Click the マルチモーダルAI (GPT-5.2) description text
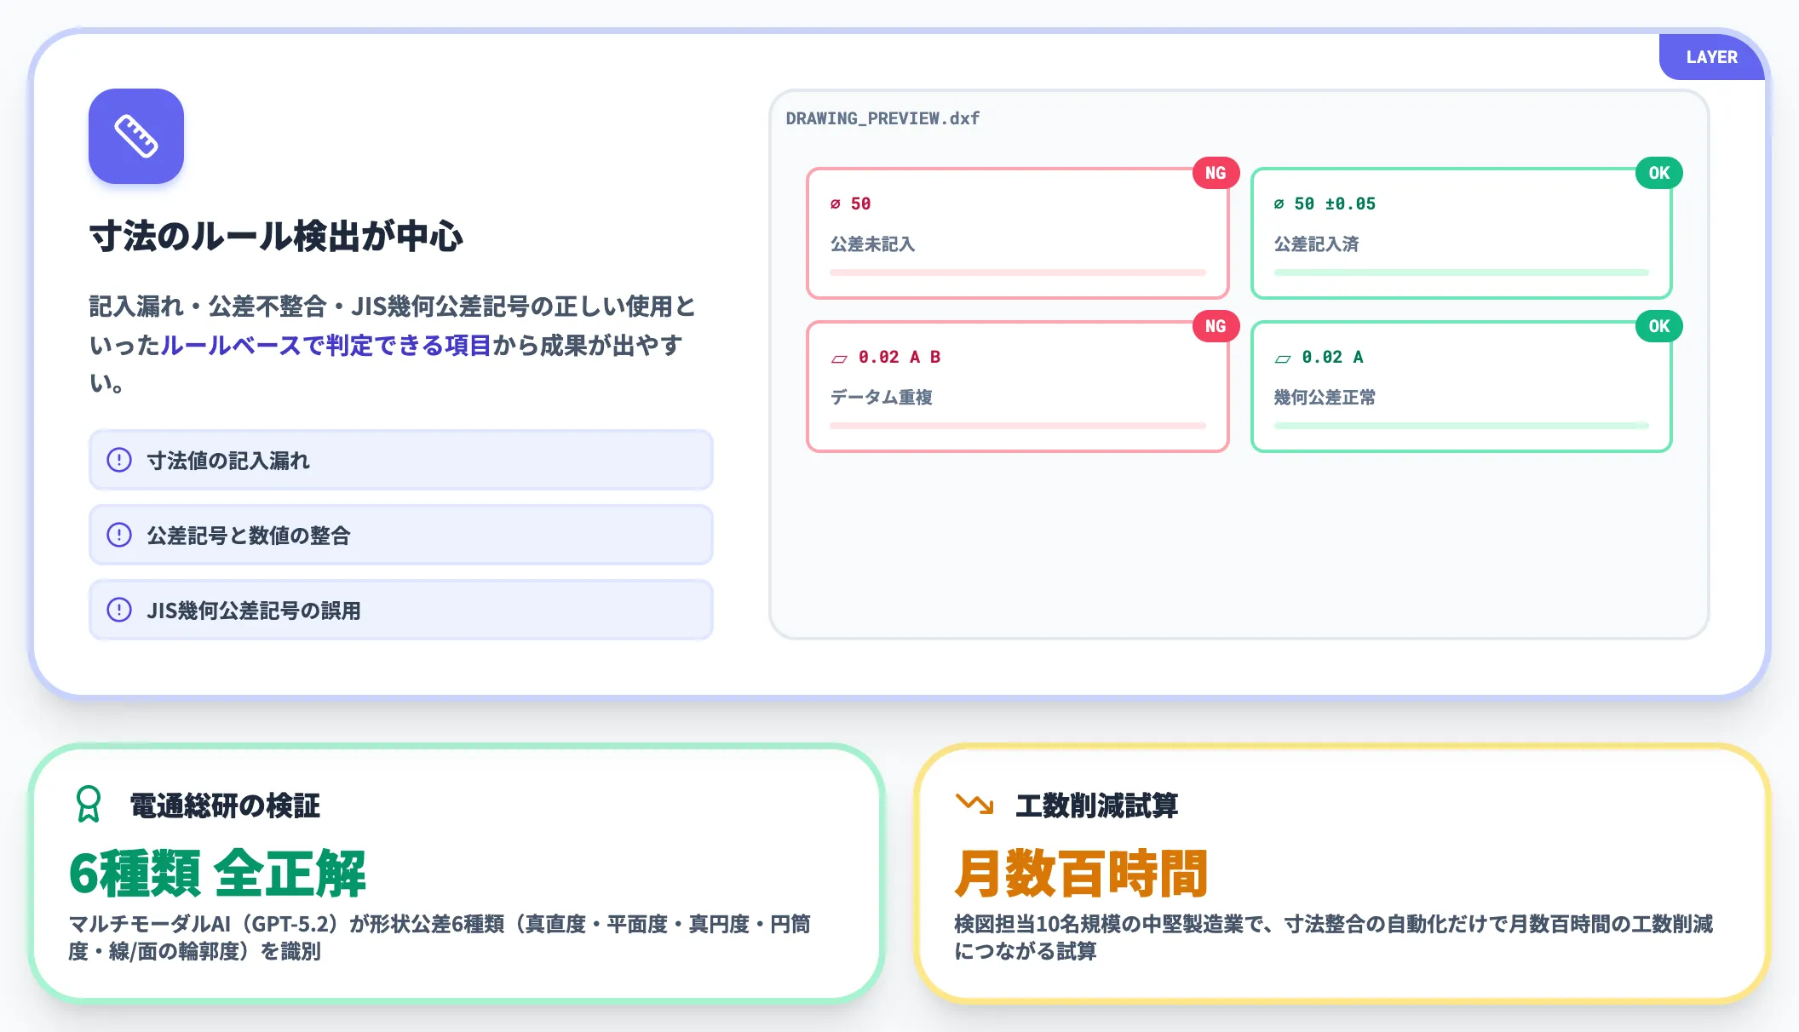The image size is (1799, 1032). pyautogui.click(x=440, y=937)
